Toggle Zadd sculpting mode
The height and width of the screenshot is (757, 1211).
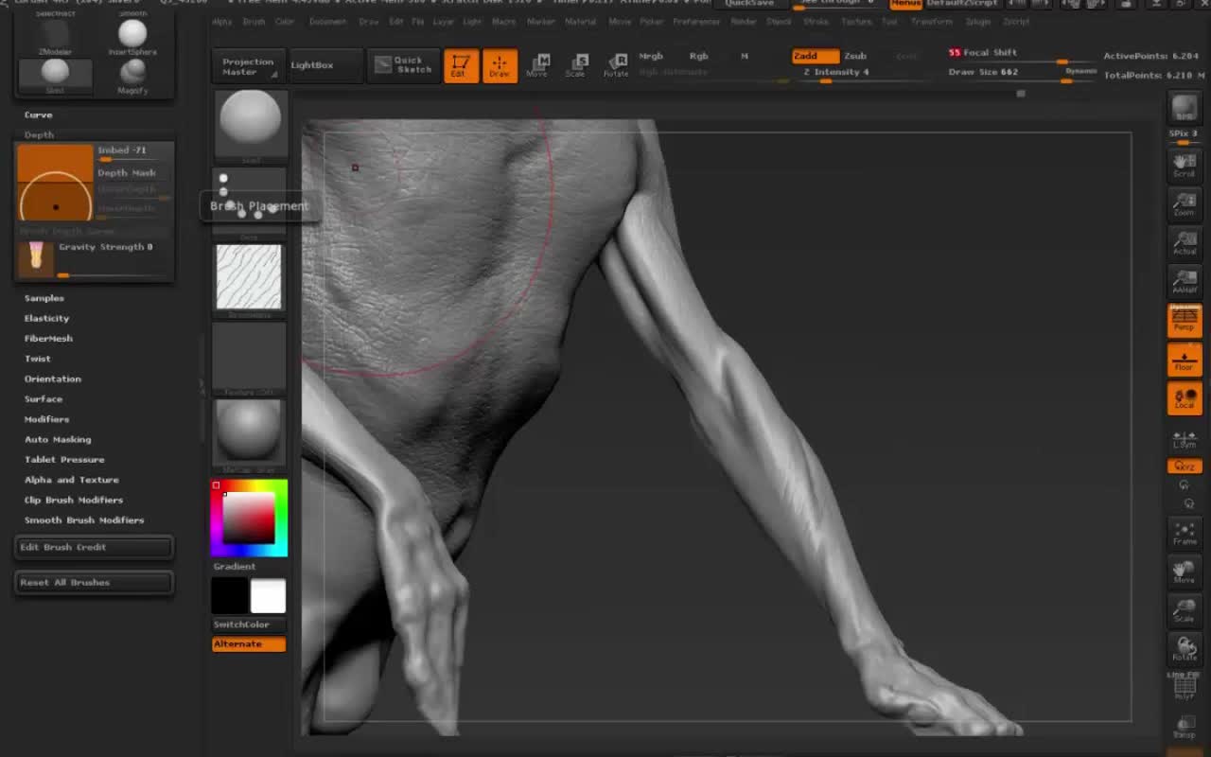(x=815, y=56)
